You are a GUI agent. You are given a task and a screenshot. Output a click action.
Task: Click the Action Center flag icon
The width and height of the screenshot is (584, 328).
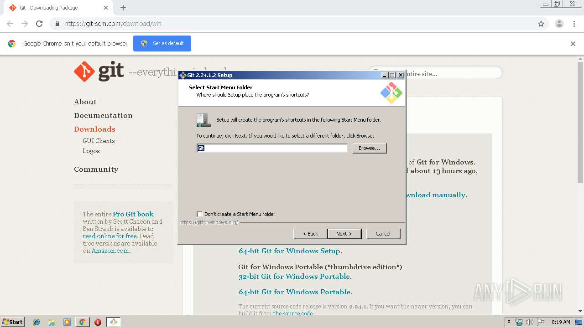(540, 322)
